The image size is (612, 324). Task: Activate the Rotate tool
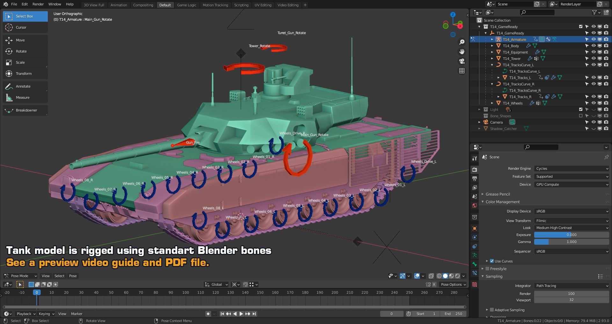coord(25,51)
